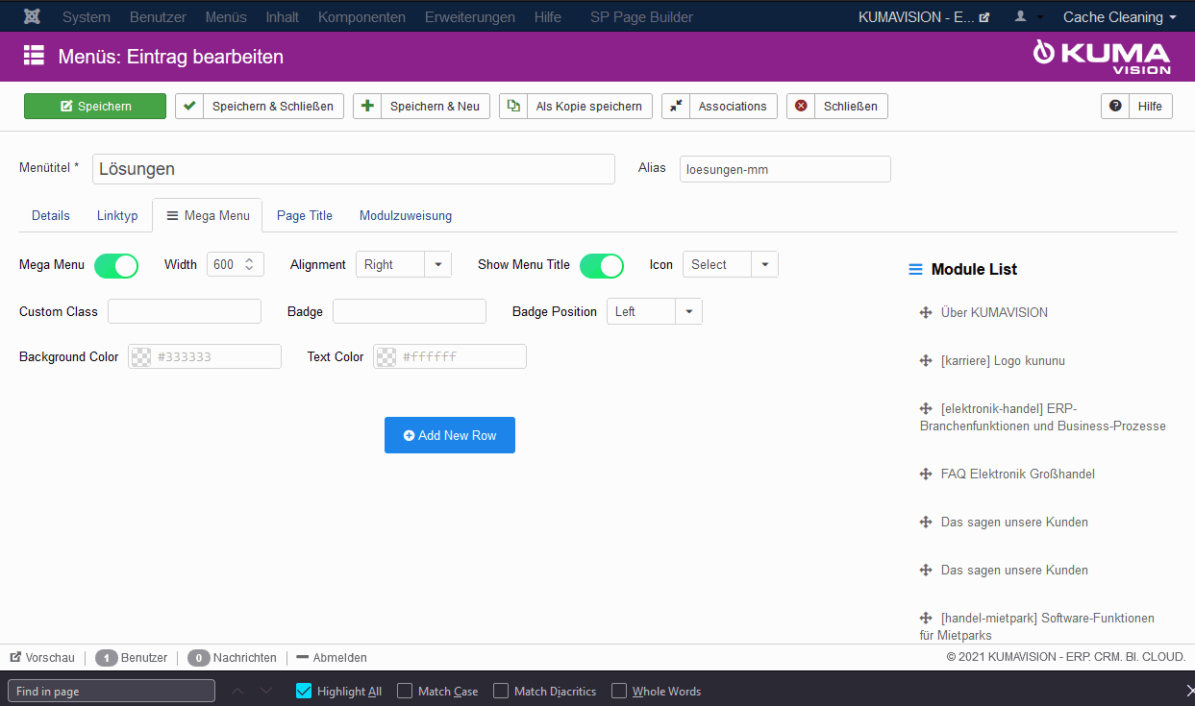Toggle the Show Menu Title switch

point(602,265)
